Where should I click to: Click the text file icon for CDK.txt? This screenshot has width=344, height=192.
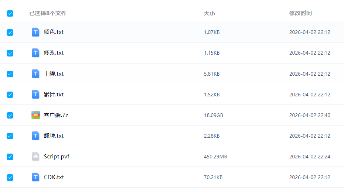coord(35,177)
